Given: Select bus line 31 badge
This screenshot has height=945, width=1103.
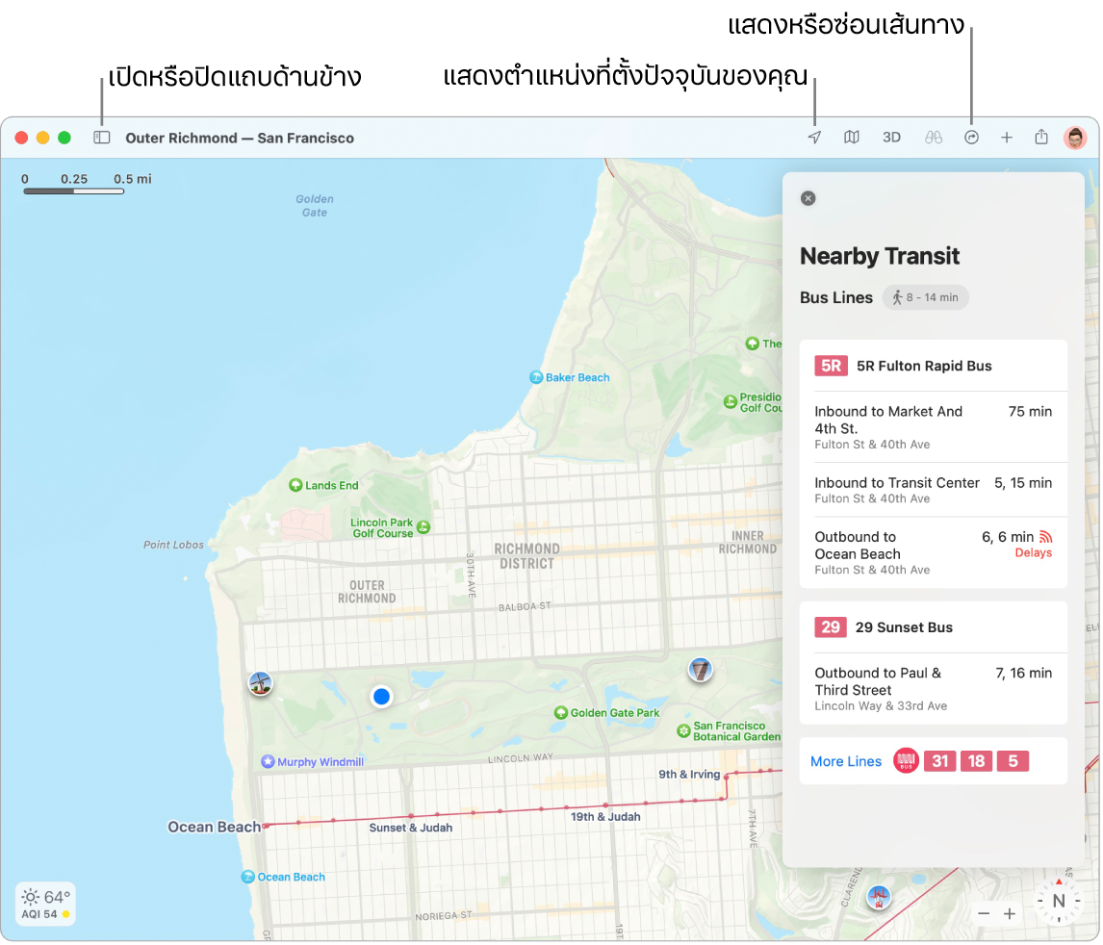Looking at the screenshot, I should click(940, 761).
